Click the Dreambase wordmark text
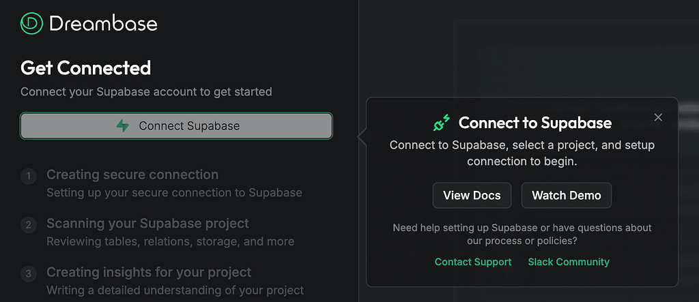Image resolution: width=699 pixels, height=302 pixels. click(104, 24)
